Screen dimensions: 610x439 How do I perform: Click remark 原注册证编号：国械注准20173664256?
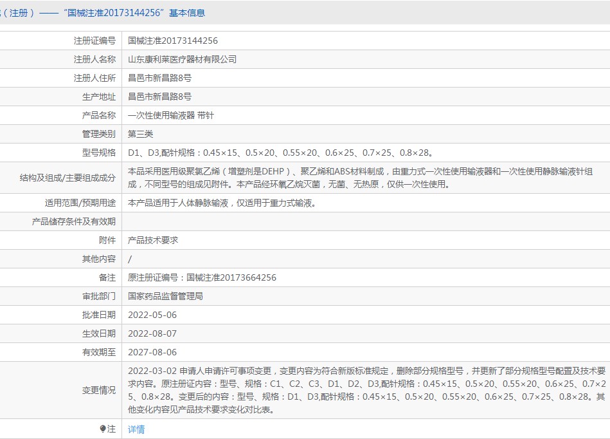coord(202,277)
